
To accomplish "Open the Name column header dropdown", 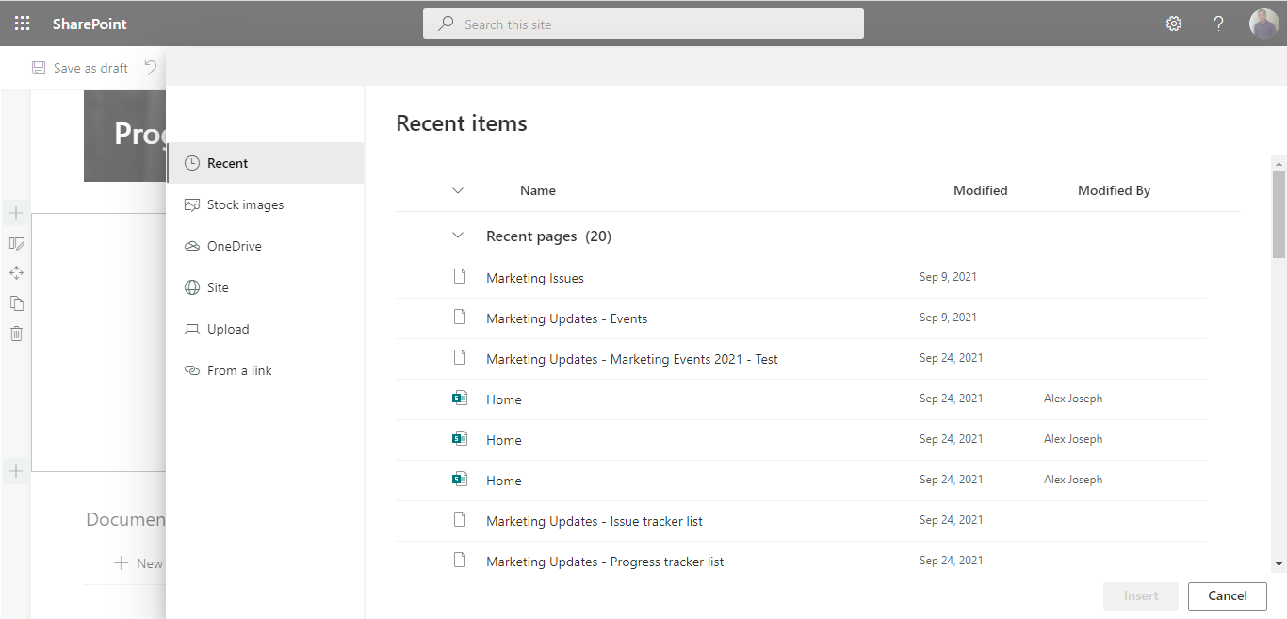I will tap(458, 190).
